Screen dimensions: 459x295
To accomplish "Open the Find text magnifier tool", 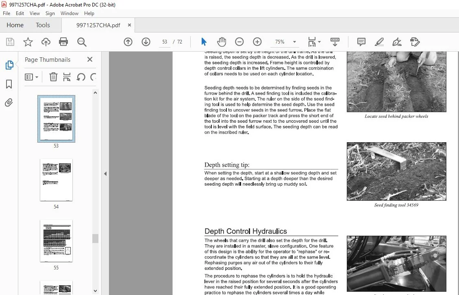I will 82,42.
